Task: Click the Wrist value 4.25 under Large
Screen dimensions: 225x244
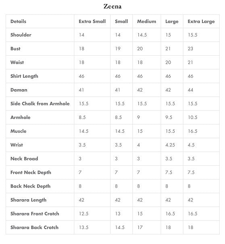Action: tap(170, 145)
